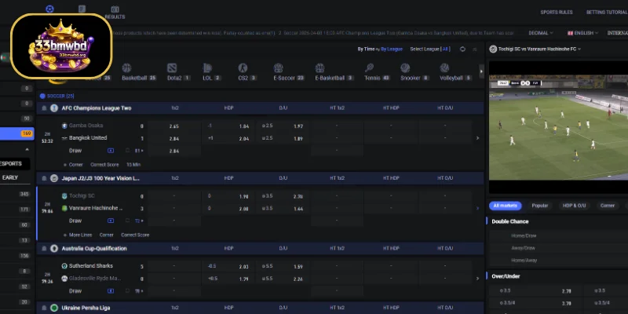Screen dimensions: 628x314
Task: Open live stream icon in Tochigi SC Draw row
Action: click(111, 221)
